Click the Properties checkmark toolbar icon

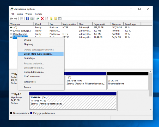tap(47, 18)
